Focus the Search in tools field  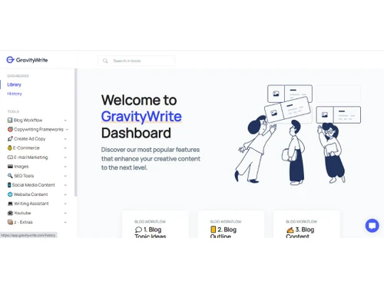click(136, 61)
